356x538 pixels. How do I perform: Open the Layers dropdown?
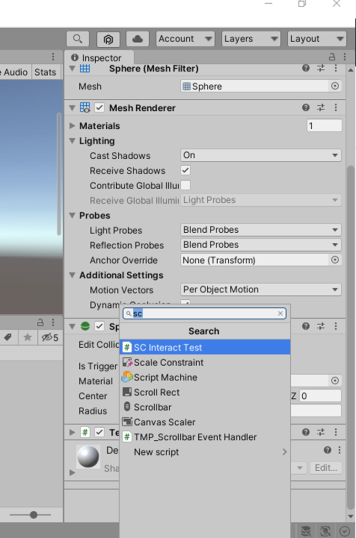tap(250, 39)
